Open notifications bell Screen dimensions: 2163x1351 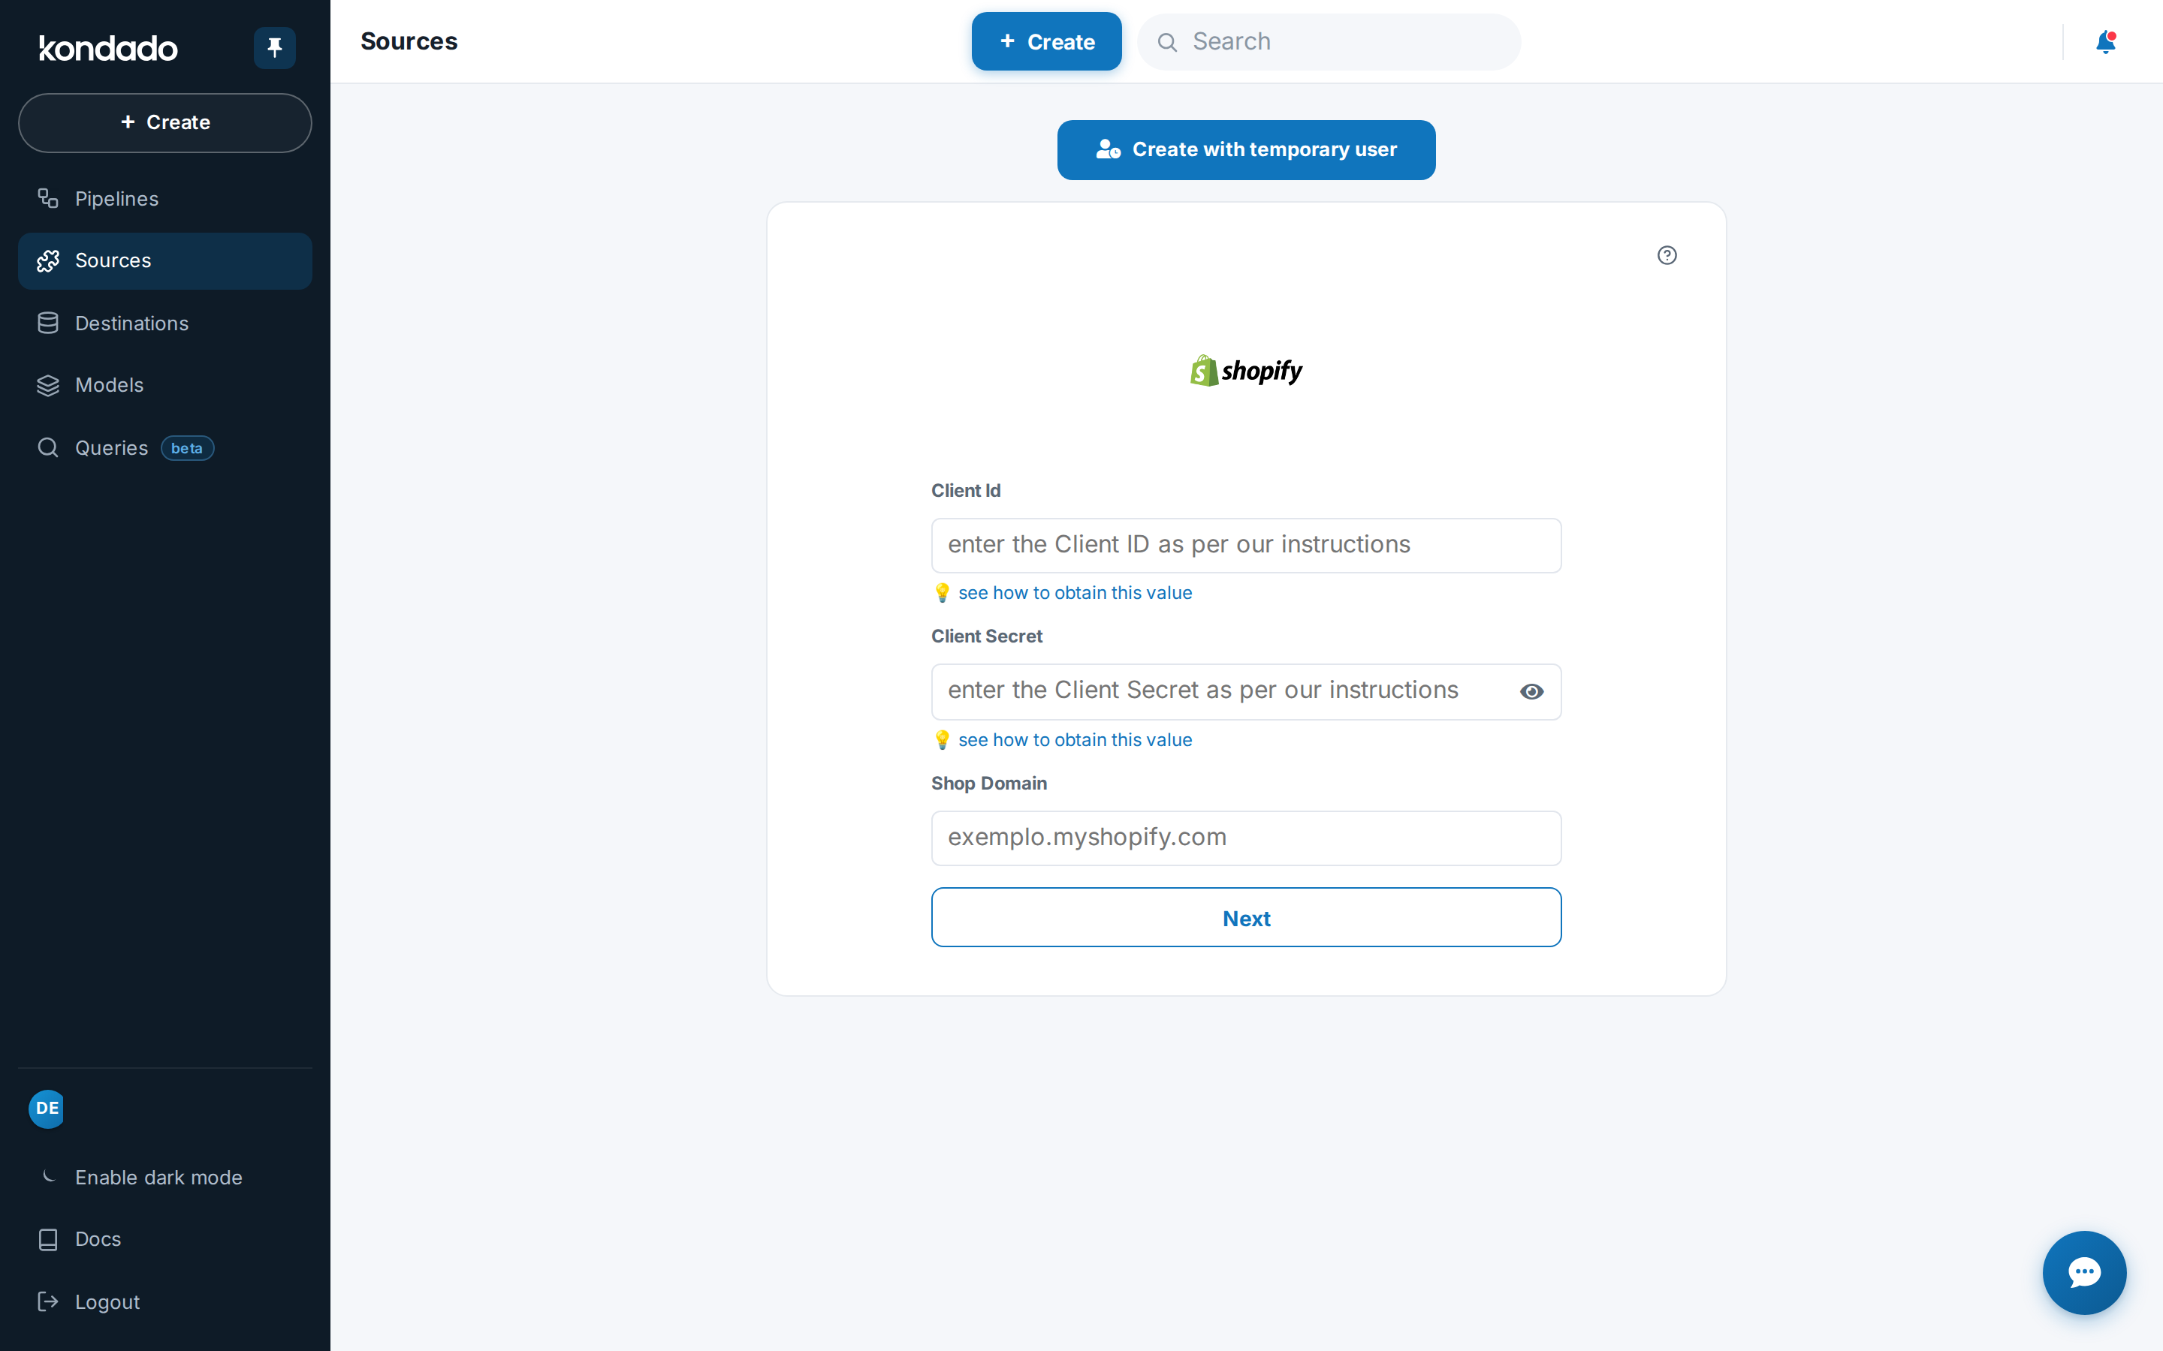click(2106, 42)
